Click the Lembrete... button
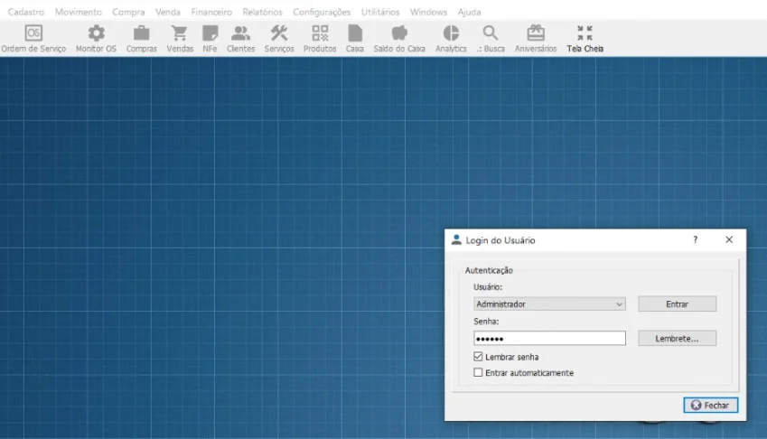This screenshot has height=439, width=767. click(x=677, y=339)
